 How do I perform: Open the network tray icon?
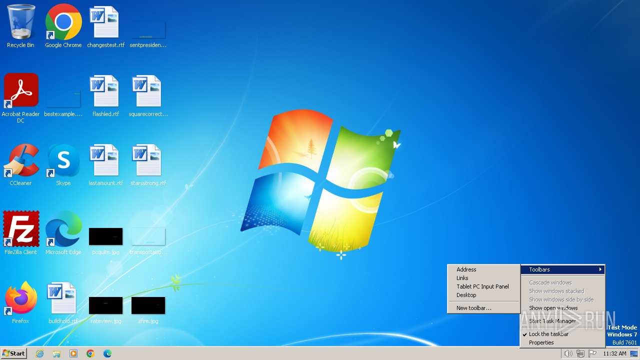pyautogui.click(x=580, y=353)
